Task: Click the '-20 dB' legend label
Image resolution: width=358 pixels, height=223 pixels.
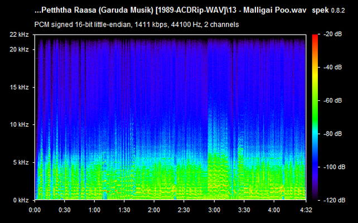Action: click(333, 34)
